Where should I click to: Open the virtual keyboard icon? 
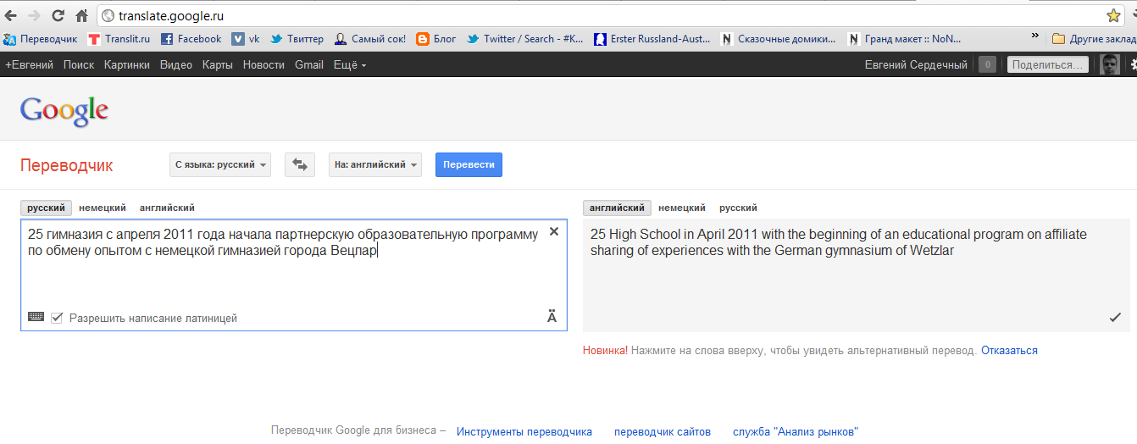click(36, 317)
